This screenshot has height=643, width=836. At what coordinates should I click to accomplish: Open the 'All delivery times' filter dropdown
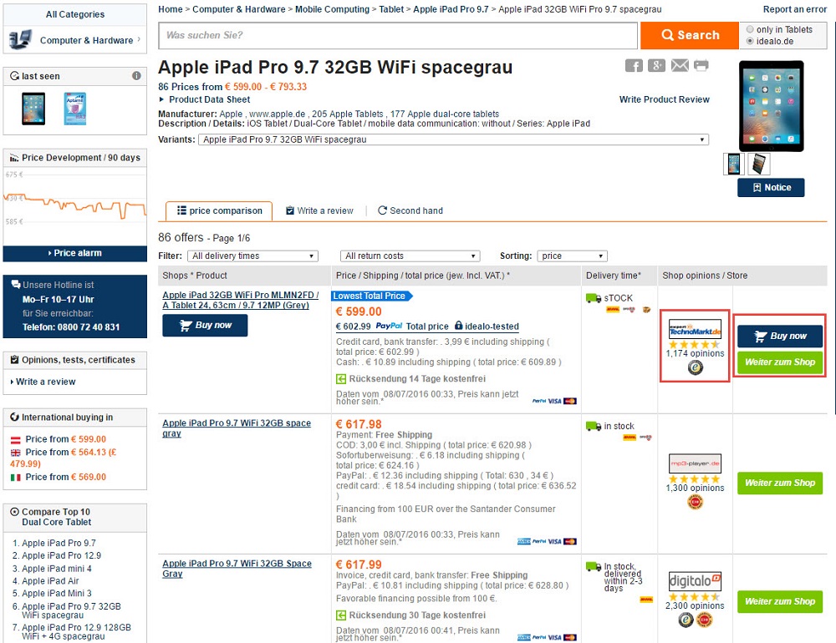(252, 256)
